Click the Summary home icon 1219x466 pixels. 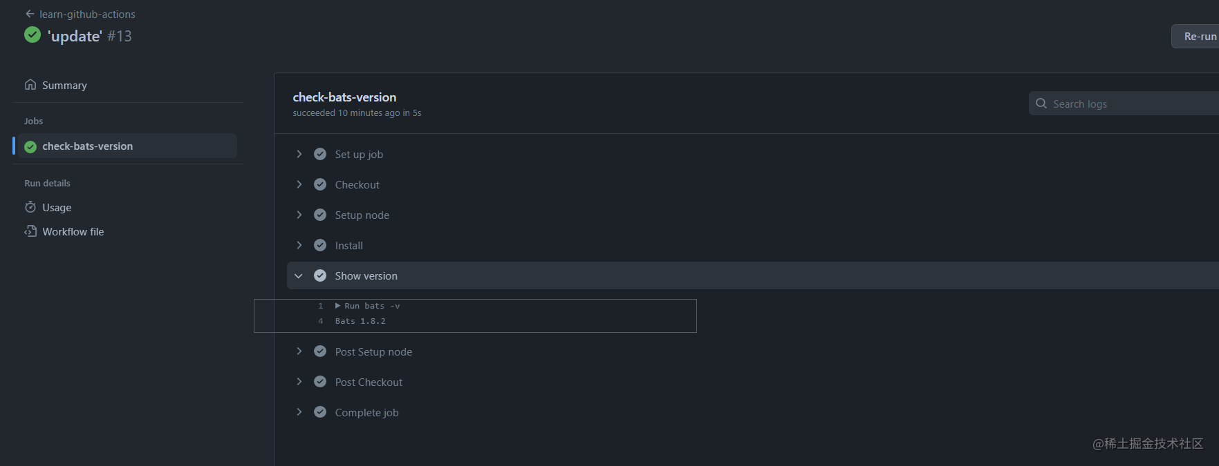(30, 85)
